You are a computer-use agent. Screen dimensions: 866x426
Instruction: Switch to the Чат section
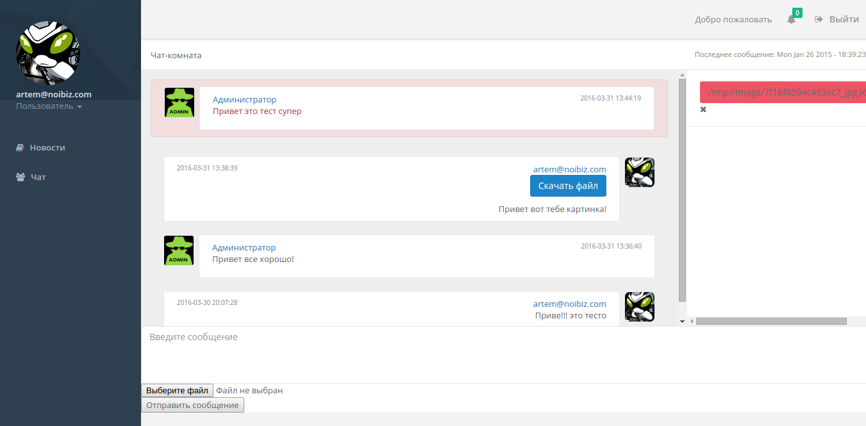[38, 177]
